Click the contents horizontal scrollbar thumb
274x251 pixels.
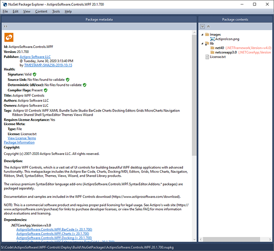click(232, 239)
